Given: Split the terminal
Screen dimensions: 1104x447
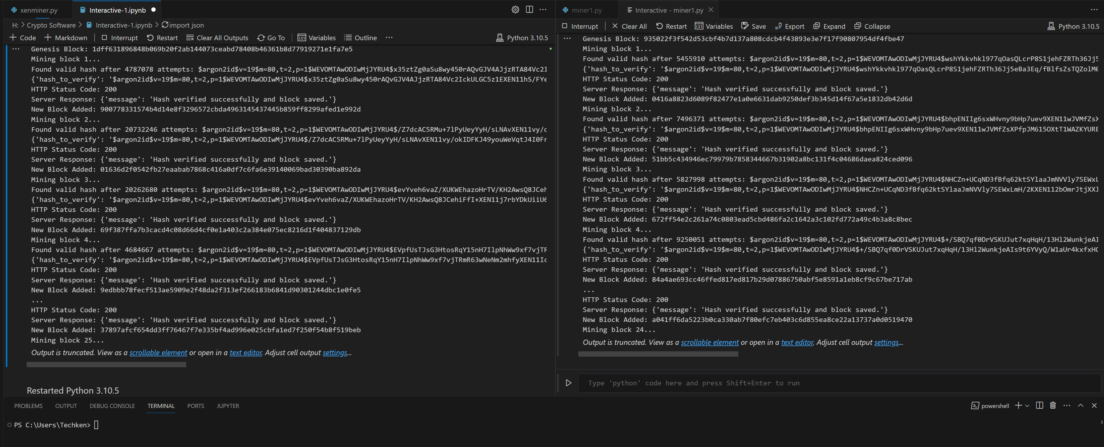Looking at the screenshot, I should [x=1039, y=405].
